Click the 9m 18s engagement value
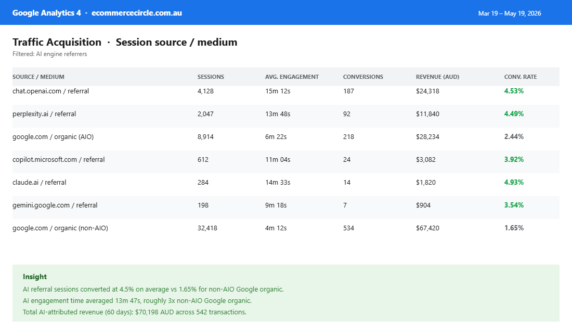572x332 pixels. point(276,205)
